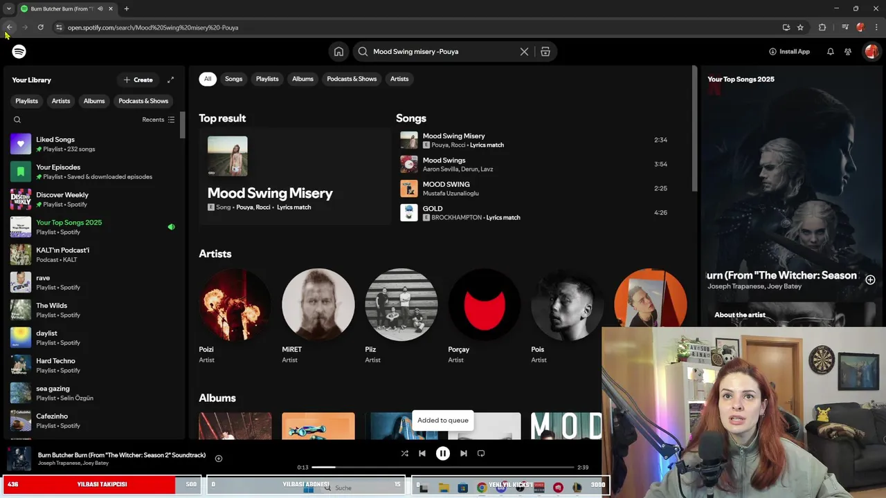Screen dimensions: 886x498
Task: Open new browser tab
Action: 126,9
